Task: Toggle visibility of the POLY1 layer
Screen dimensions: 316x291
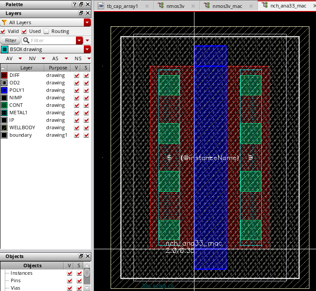Action: tap(76, 90)
